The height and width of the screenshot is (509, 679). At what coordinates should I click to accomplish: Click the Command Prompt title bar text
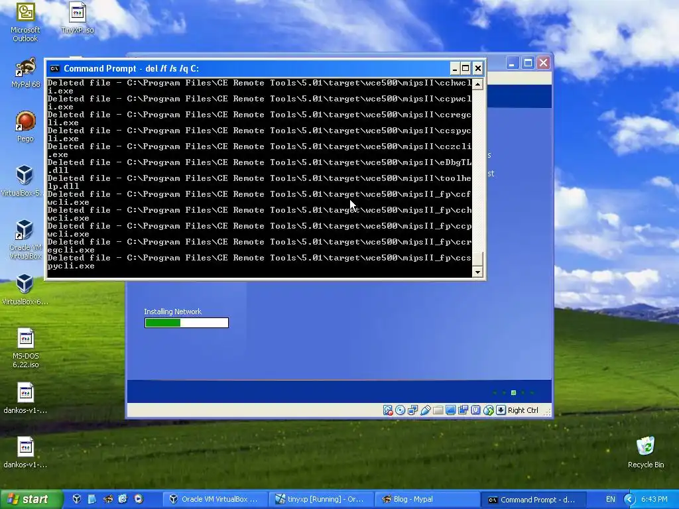pos(131,68)
